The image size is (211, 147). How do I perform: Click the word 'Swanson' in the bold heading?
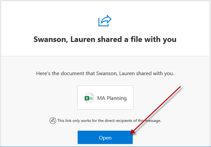pos(51,39)
